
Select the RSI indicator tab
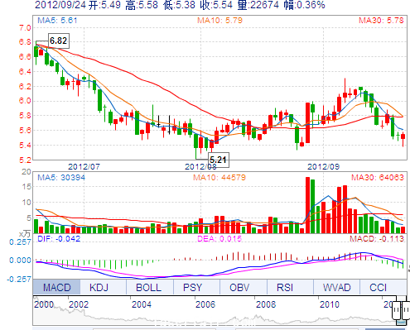[285, 287]
